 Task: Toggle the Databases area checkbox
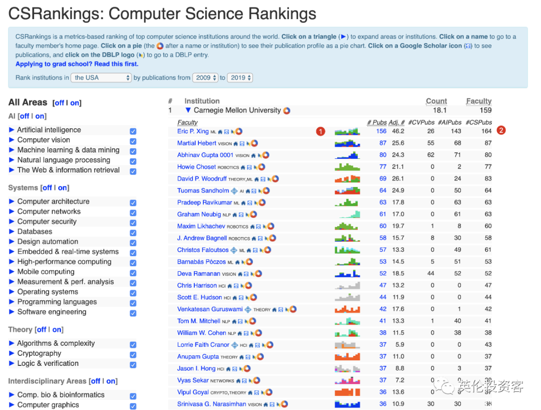click(133, 233)
